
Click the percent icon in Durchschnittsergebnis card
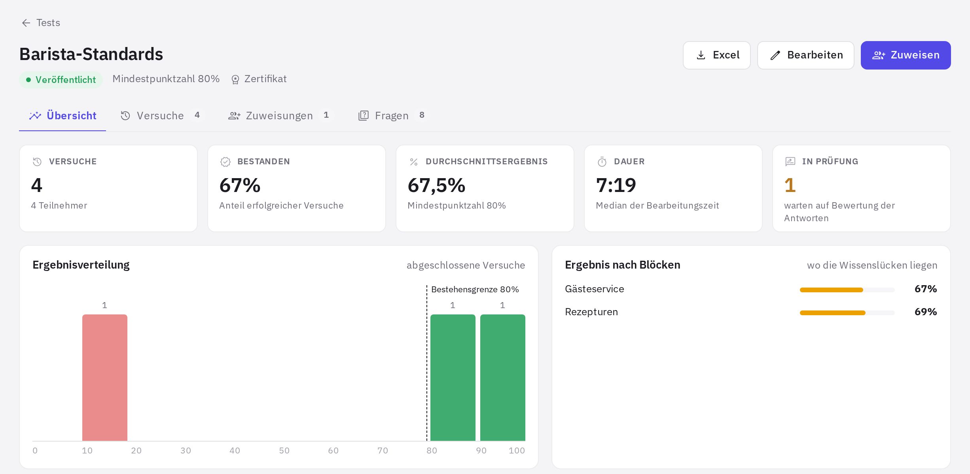[x=414, y=162]
